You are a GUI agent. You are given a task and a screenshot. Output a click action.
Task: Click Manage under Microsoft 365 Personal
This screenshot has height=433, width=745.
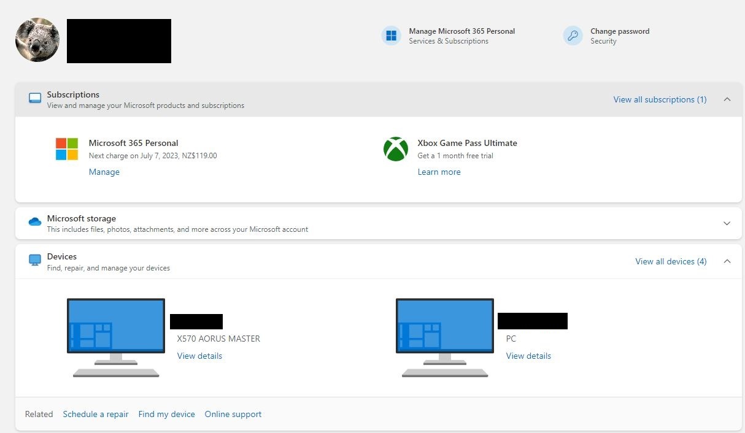pyautogui.click(x=104, y=172)
